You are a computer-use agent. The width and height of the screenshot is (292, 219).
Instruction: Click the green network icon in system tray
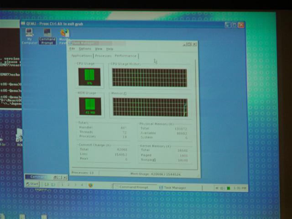pyautogui.click(x=228, y=188)
